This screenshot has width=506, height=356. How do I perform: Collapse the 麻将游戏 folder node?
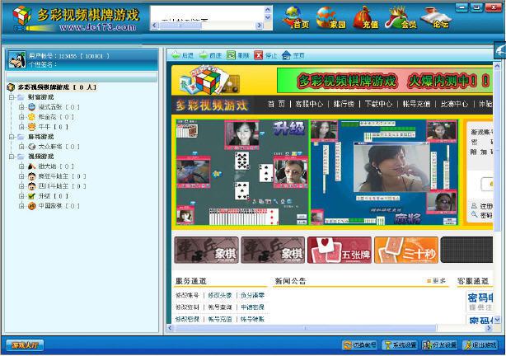click(12, 137)
